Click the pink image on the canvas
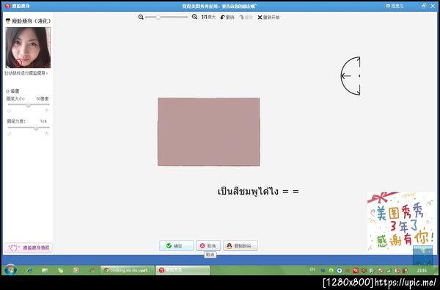The height and width of the screenshot is (290, 440). point(209,132)
